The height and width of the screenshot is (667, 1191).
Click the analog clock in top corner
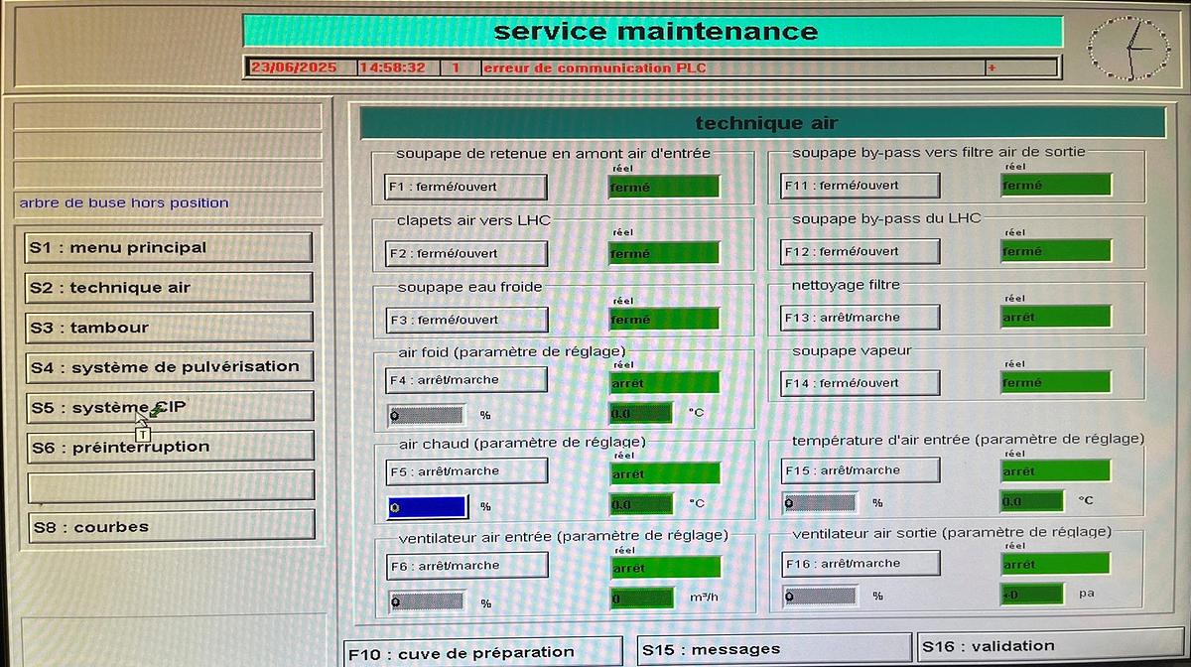coord(1129,48)
